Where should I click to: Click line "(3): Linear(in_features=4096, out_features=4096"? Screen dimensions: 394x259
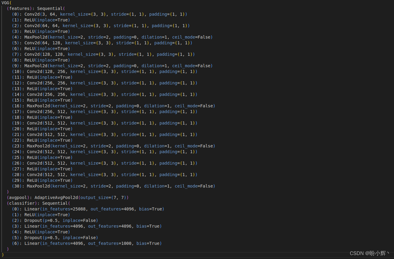coord(87,226)
